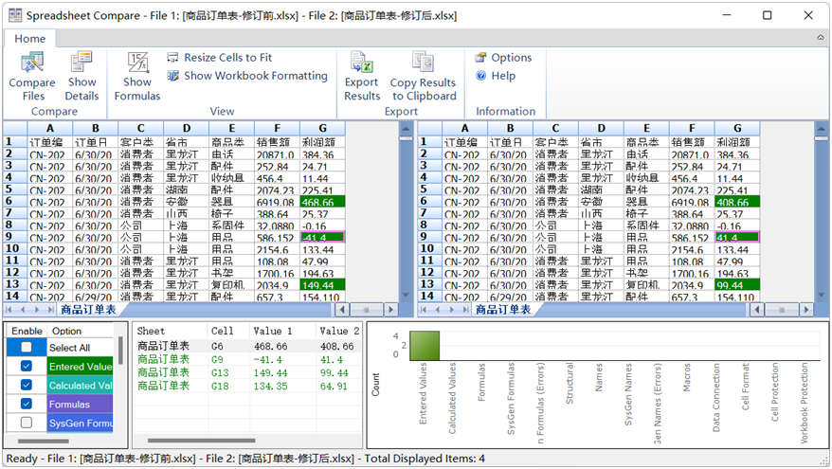Click column A header in right pane
832x469 pixels.
tap(464, 129)
